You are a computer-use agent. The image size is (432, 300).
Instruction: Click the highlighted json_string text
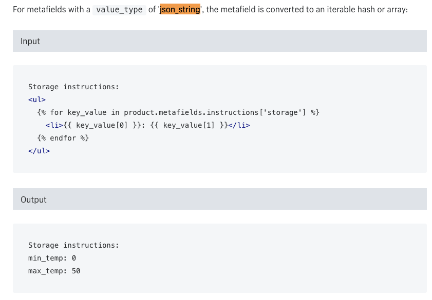(180, 9)
